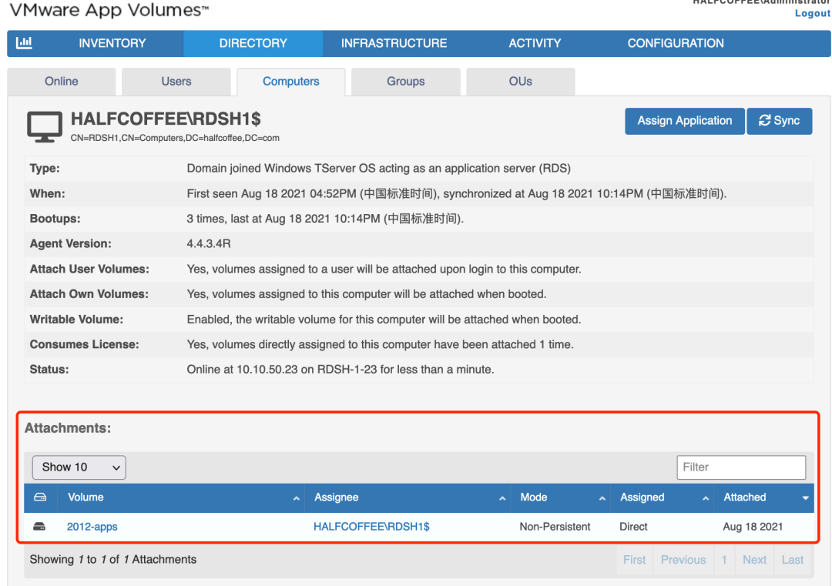Open the DIRECTORY menu

(x=253, y=43)
